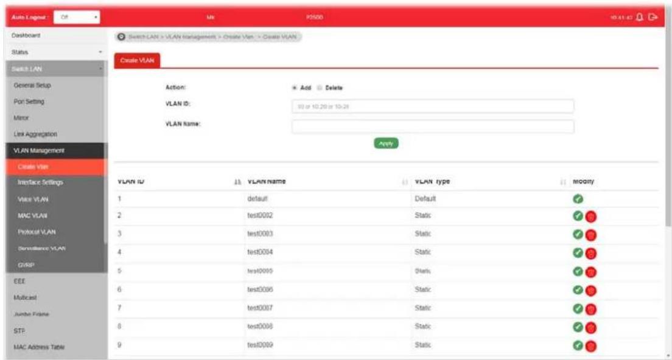Expand the Status sidebar menu
The image size is (672, 360).
56,52
